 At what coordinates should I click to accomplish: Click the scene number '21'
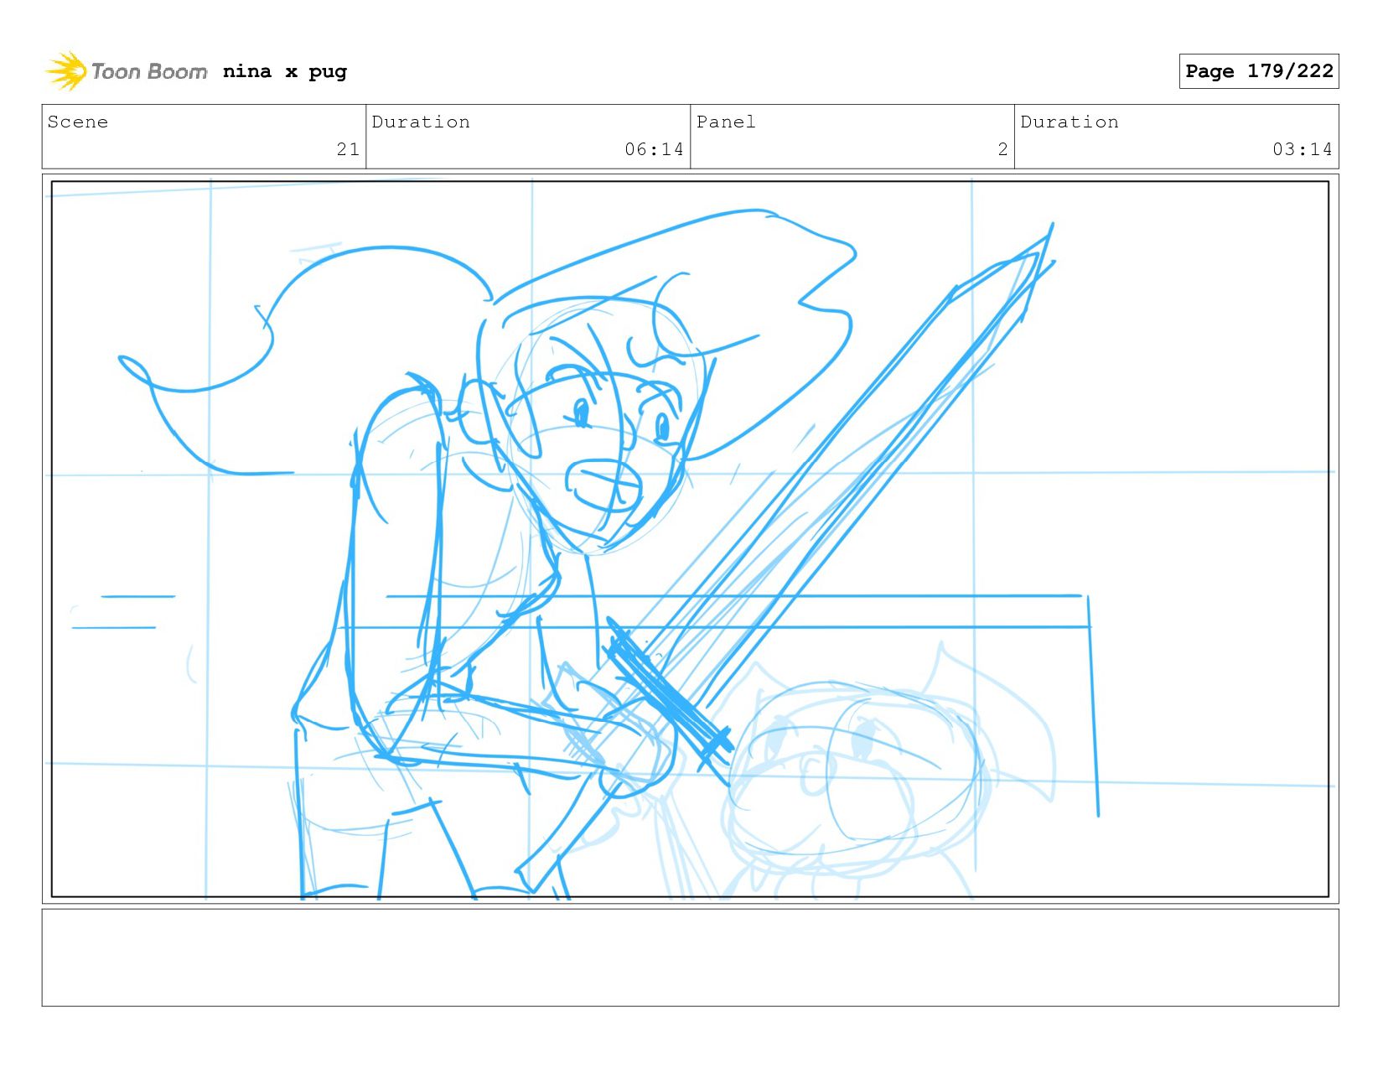click(x=348, y=149)
